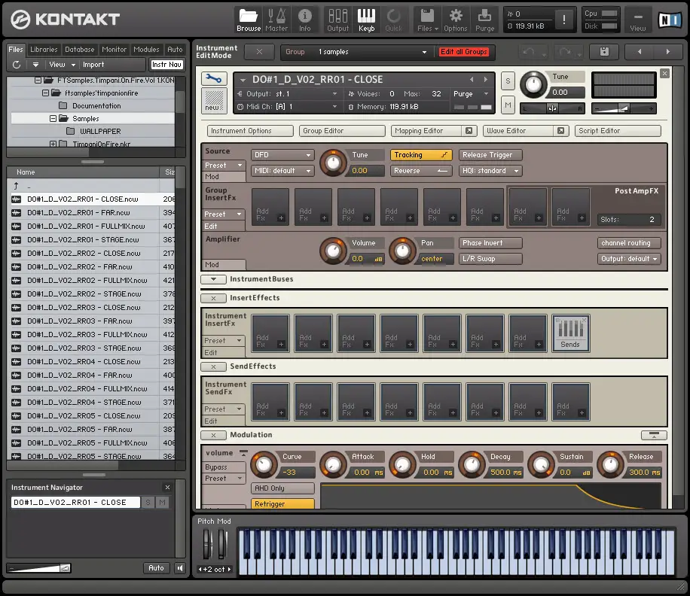Viewport: 690px width, 596px height.
Task: Adjust the envelope Attack knob
Action: click(x=333, y=464)
